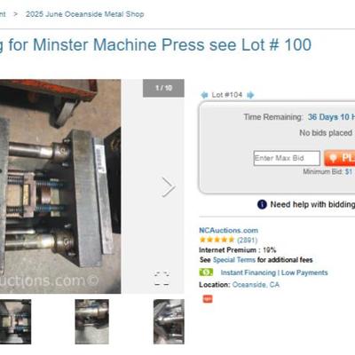Go to previous lot arrow icon
Image resolution: width=355 pixels, height=355 pixels.
[x=204, y=95]
